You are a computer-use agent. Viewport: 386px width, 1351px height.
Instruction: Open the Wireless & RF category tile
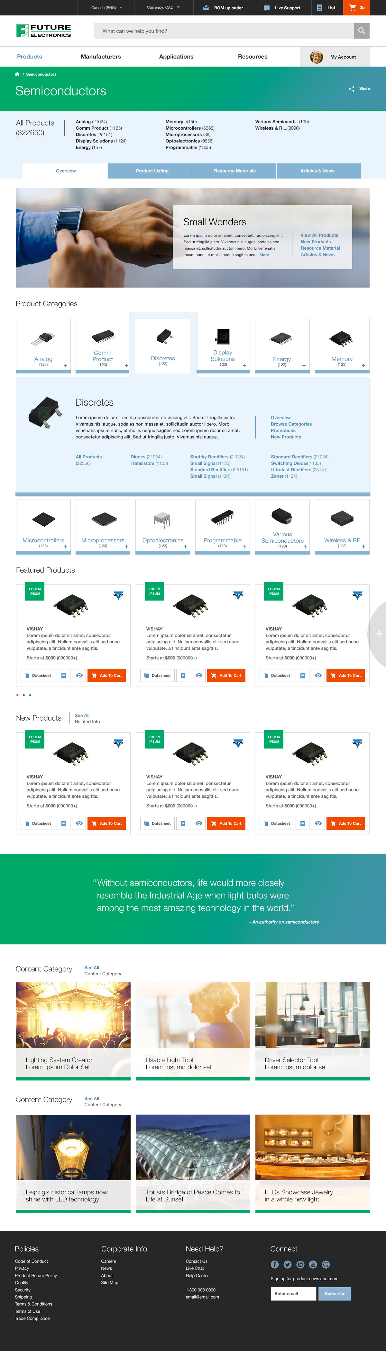342,527
